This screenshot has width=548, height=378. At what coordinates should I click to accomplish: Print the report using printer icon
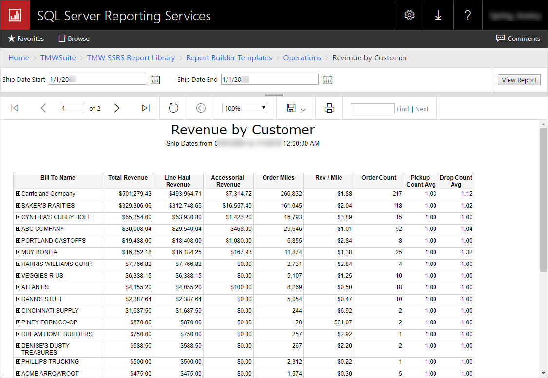click(x=329, y=108)
